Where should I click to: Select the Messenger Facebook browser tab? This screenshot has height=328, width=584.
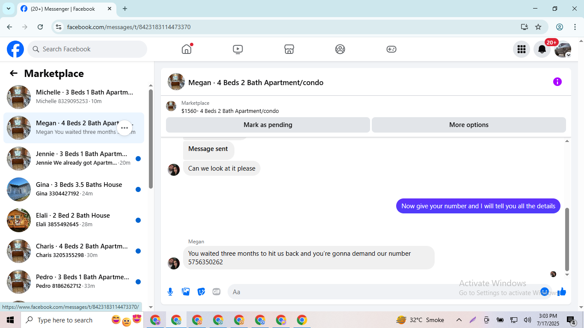(66, 9)
